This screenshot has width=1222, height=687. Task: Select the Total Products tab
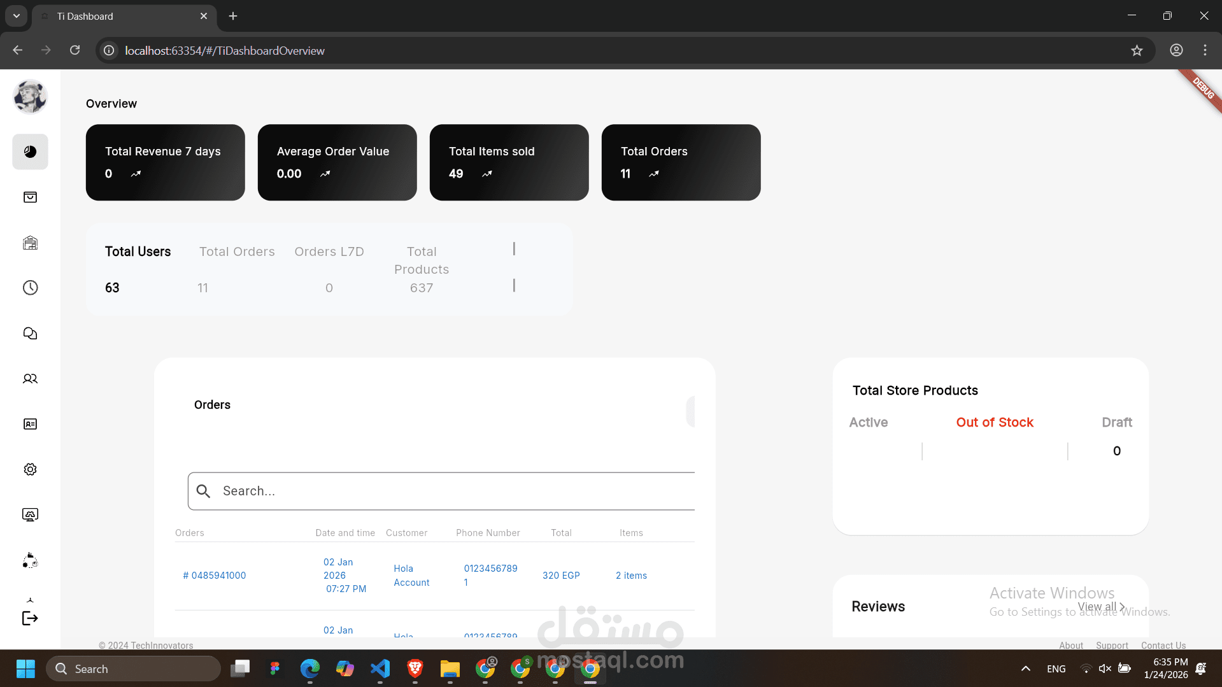click(422, 260)
